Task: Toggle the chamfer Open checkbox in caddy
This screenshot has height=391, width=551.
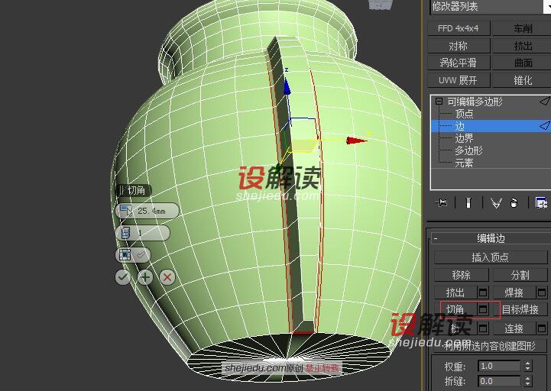Action: click(x=140, y=255)
